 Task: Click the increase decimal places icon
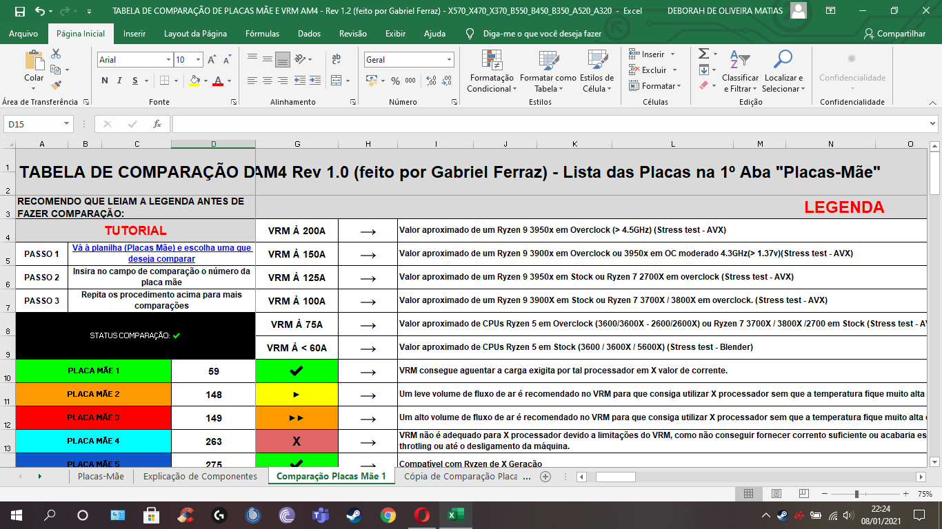431,81
